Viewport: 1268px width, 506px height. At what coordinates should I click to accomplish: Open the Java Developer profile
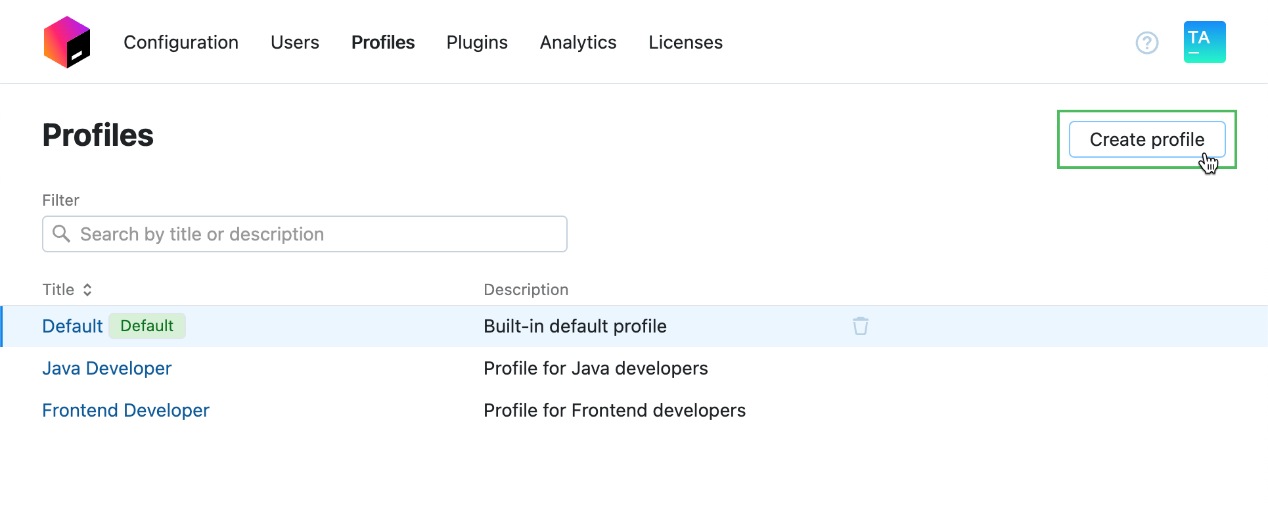pos(106,368)
